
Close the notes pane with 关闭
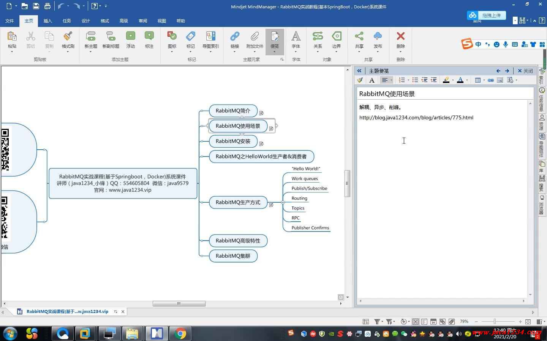526,71
